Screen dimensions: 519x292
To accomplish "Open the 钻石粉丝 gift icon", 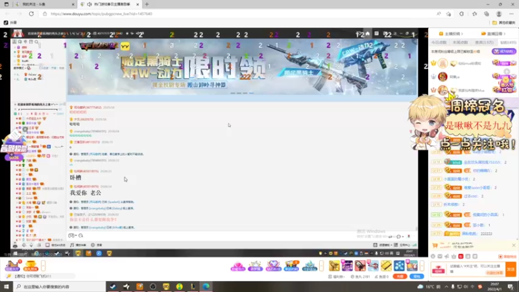I will (x=273, y=266).
